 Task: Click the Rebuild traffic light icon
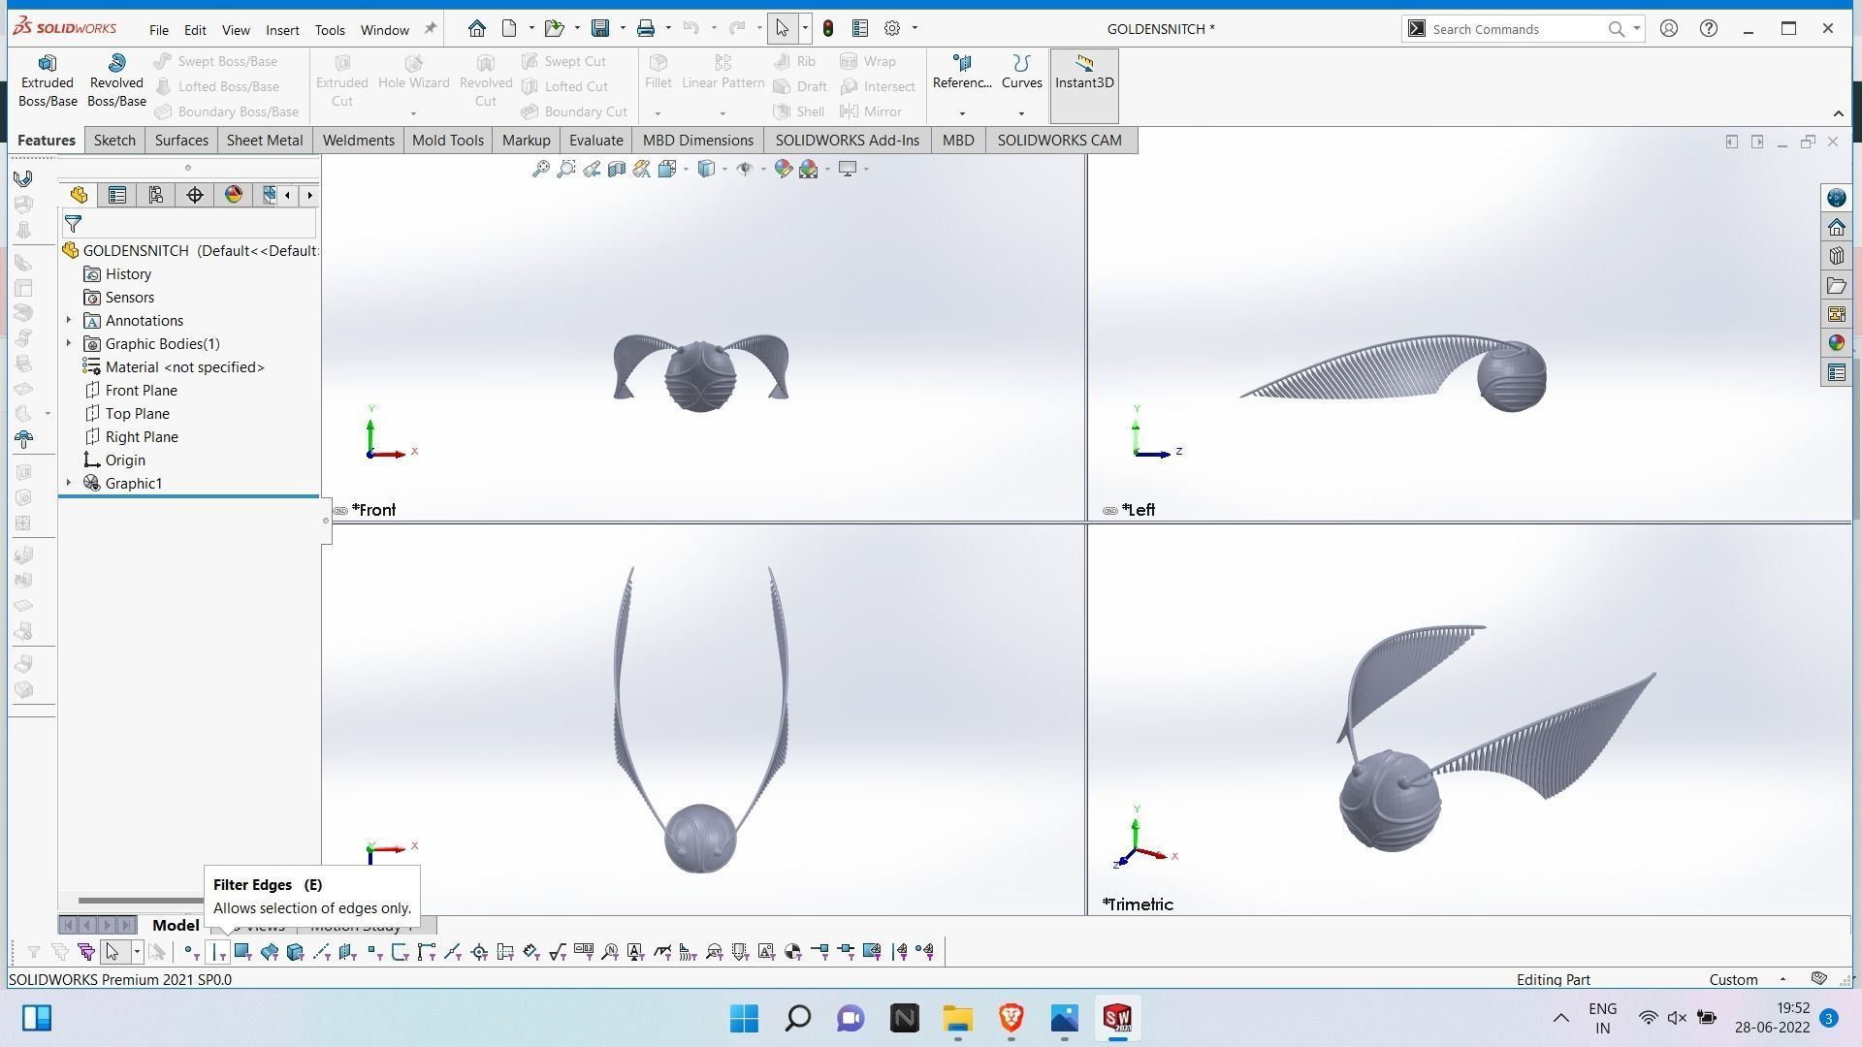coord(828,28)
